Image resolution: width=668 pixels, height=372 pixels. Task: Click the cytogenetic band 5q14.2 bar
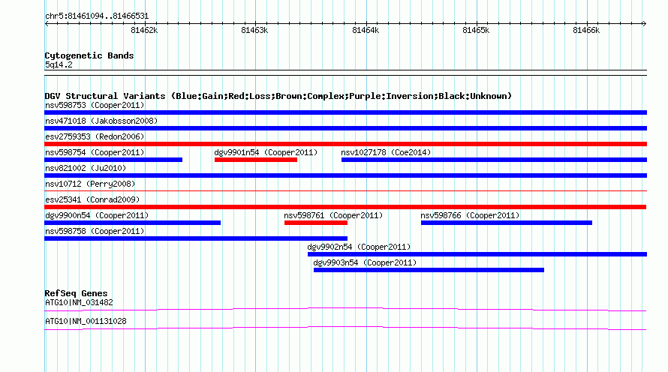345,73
